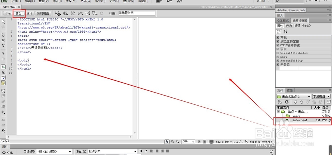Click the Wrap Tag icon
This screenshot has height=155, width=332.
pos(3,101)
